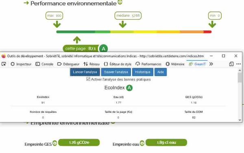The height and width of the screenshot is (153, 244).
Task: Click the EcoIndex grade A badge
Action: click(129, 88)
